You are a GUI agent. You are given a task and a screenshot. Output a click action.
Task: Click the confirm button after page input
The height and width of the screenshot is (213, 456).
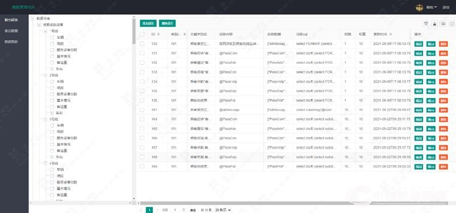click(x=193, y=210)
